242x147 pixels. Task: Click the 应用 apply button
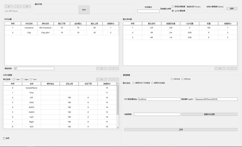point(181,129)
